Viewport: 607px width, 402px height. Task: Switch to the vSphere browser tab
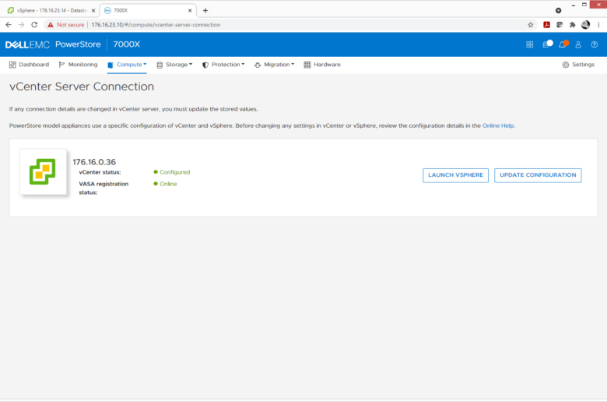coord(51,10)
